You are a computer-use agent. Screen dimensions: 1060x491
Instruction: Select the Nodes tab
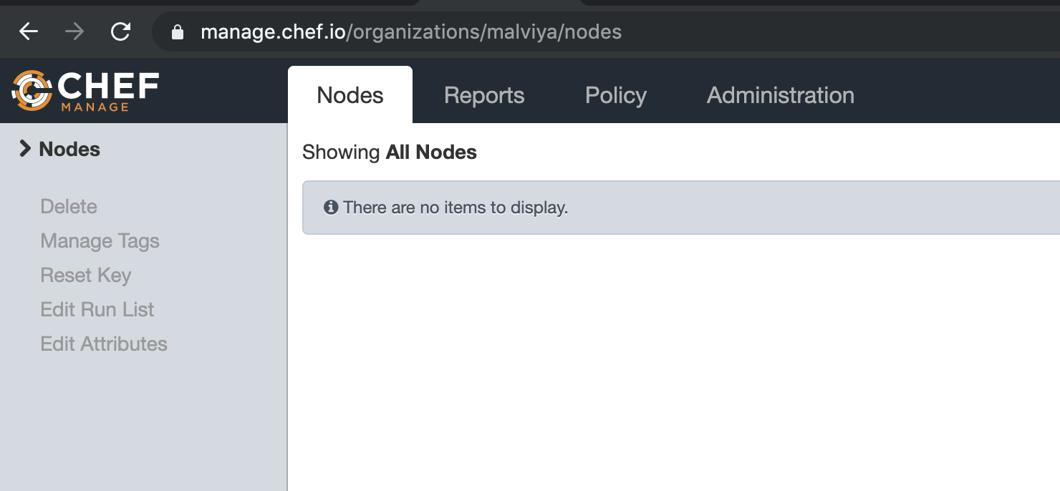point(350,94)
